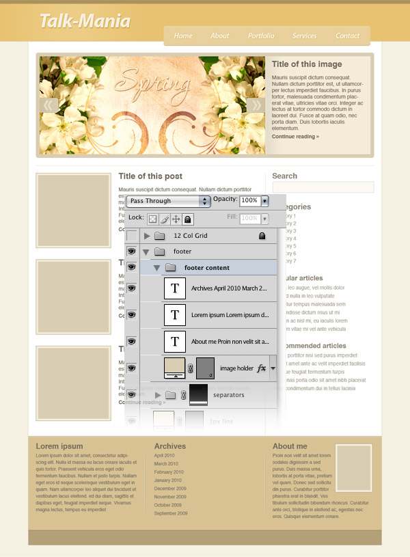Viewport: 410px width, 557px height.
Task: Click the lock transparent pixels icon
Action: [152, 219]
